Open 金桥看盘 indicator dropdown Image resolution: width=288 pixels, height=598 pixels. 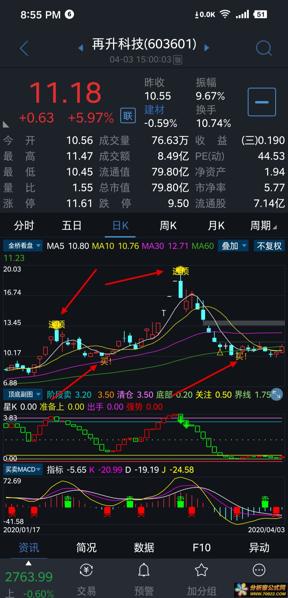pos(23,246)
